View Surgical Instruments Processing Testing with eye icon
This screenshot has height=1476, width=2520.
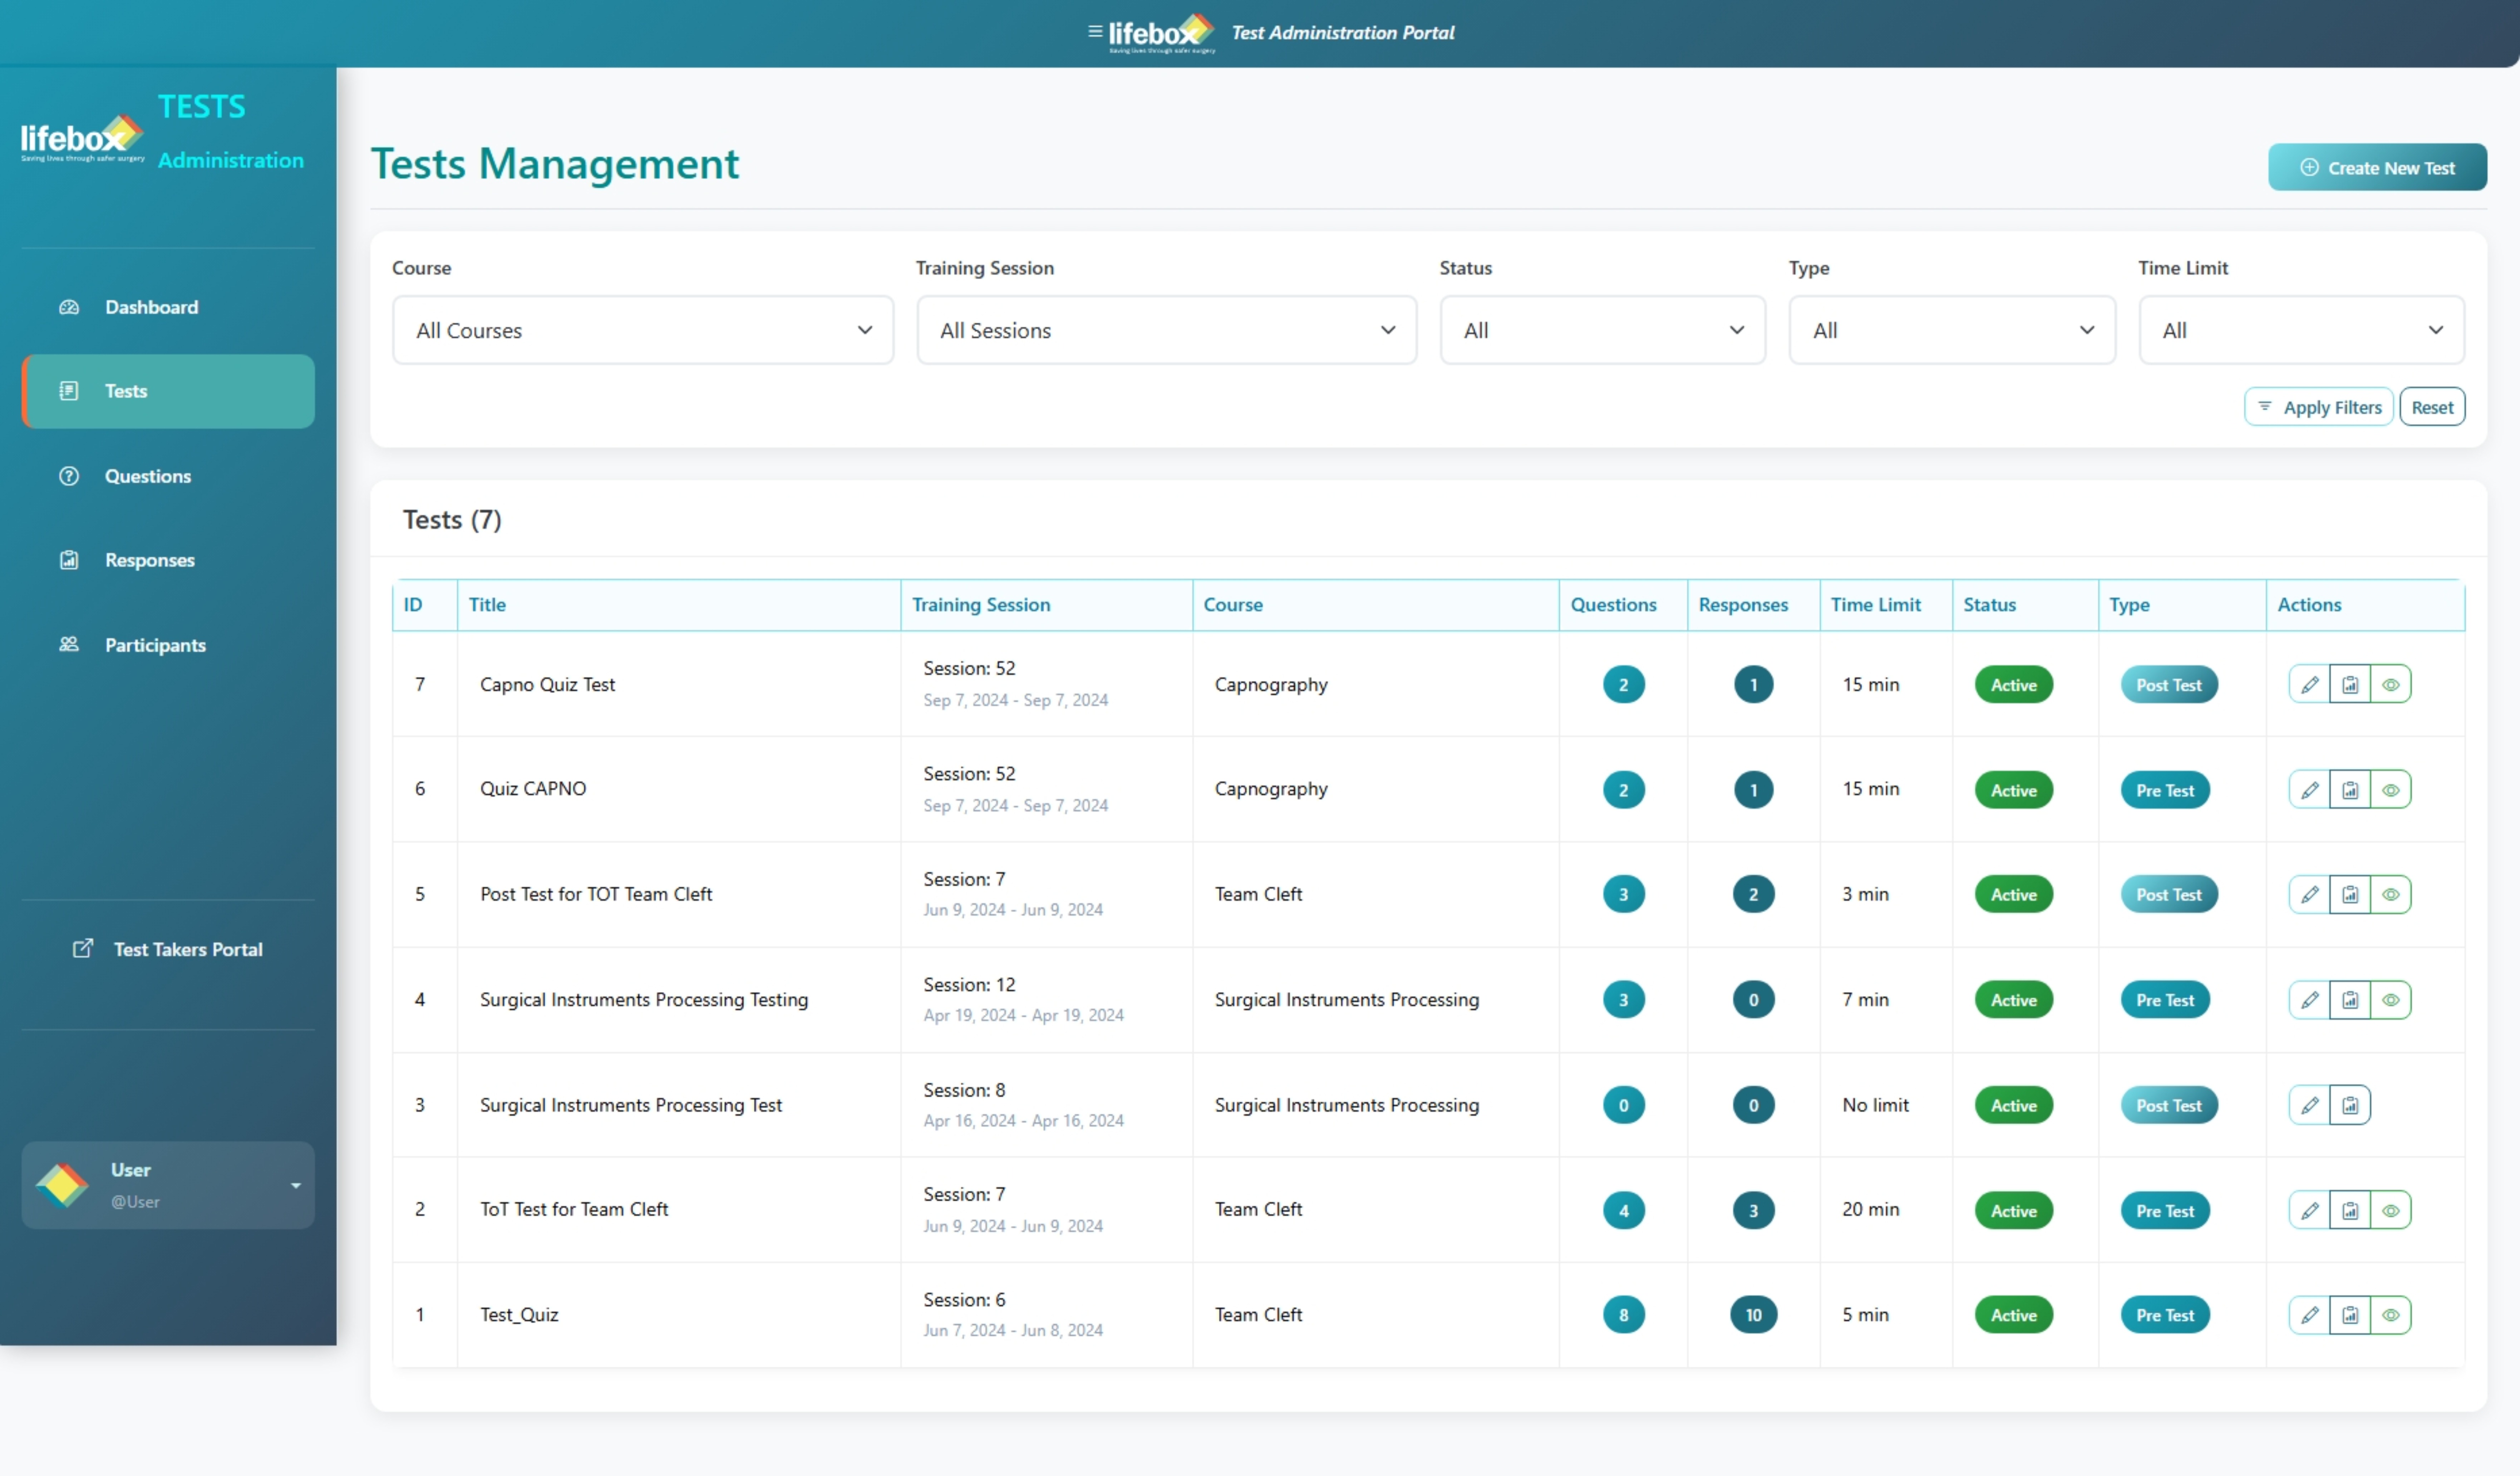point(2391,1000)
